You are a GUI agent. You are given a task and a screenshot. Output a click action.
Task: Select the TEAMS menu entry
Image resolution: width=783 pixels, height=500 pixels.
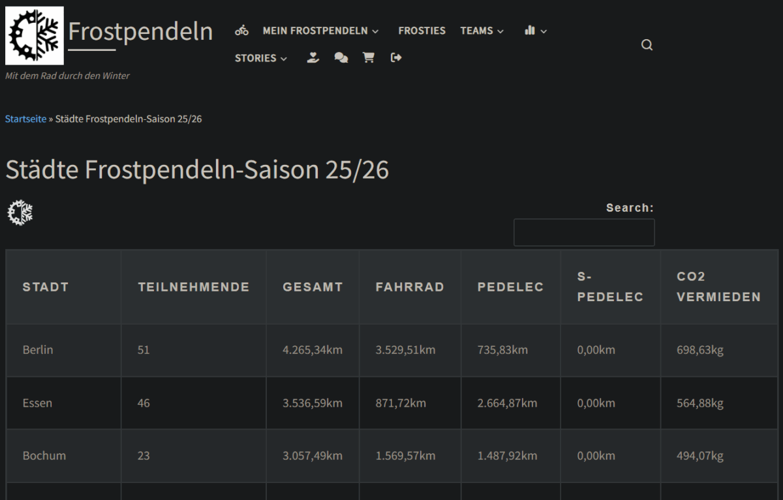pyautogui.click(x=477, y=30)
